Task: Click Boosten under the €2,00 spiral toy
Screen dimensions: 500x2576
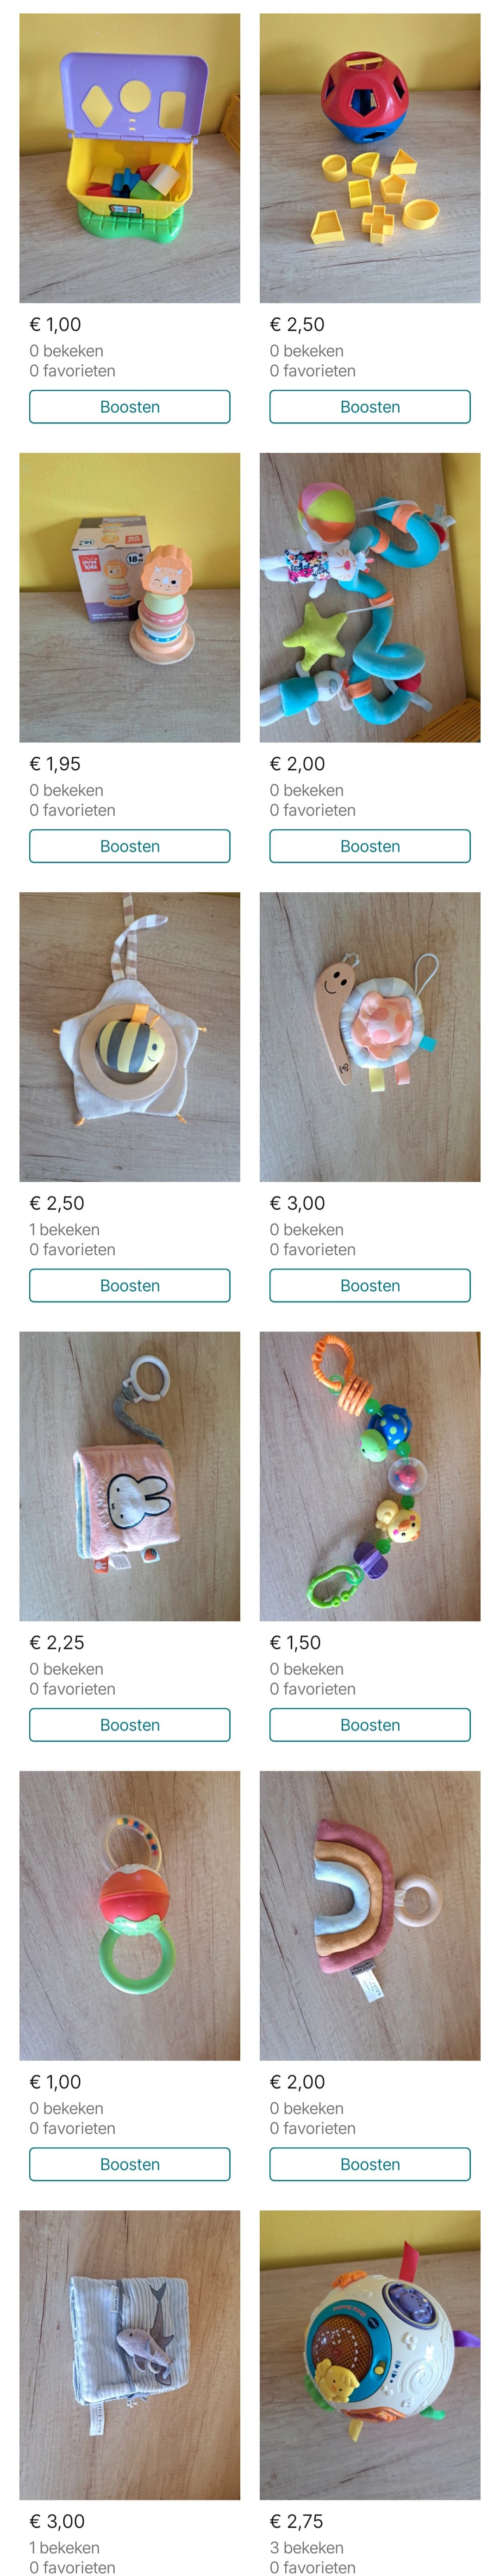Action: coord(369,846)
